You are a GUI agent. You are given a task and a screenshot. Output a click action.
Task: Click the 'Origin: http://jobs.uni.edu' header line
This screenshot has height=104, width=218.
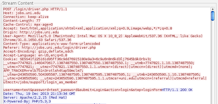[x=31, y=32]
